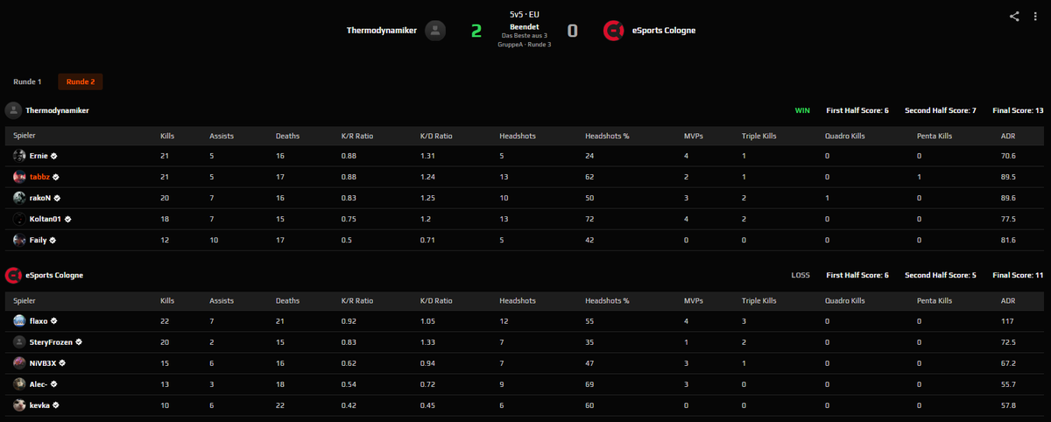Click Alec-'s player avatar
The image size is (1051, 422).
(x=19, y=383)
